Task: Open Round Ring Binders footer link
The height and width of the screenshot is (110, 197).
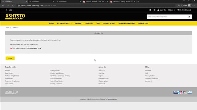Action: click(x=57, y=81)
